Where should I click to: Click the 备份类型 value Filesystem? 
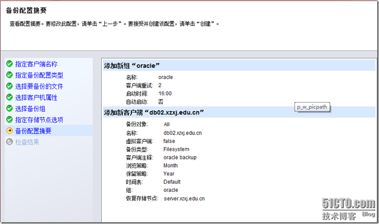176,149
